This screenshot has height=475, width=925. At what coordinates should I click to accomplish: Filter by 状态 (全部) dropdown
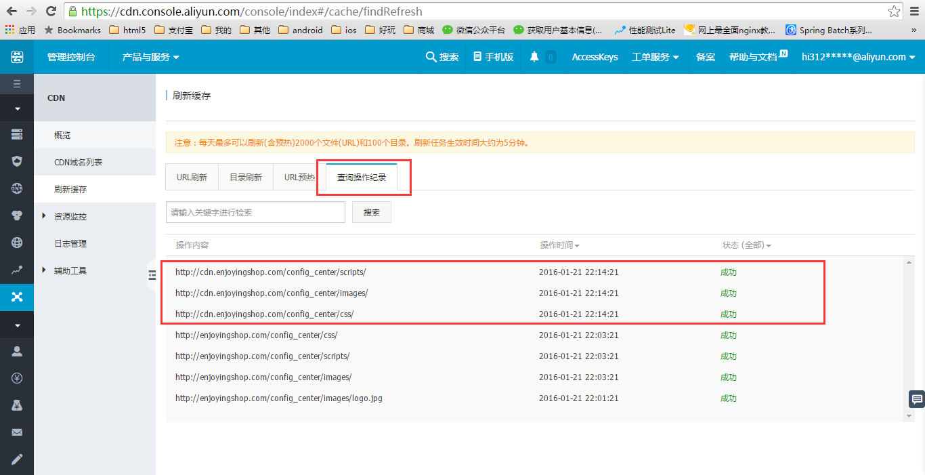pyautogui.click(x=747, y=245)
